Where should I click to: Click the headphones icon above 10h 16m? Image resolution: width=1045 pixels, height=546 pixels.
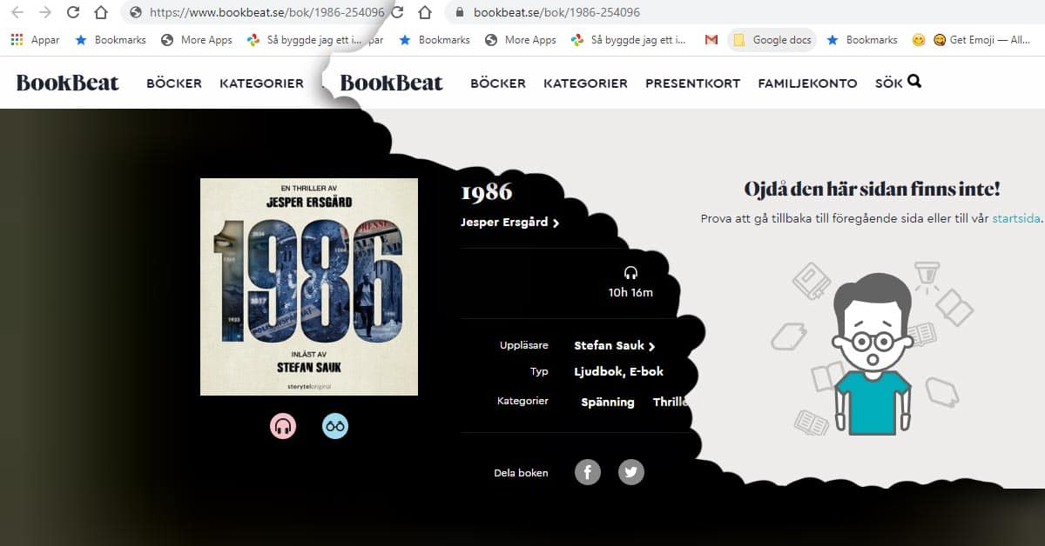pos(631,273)
